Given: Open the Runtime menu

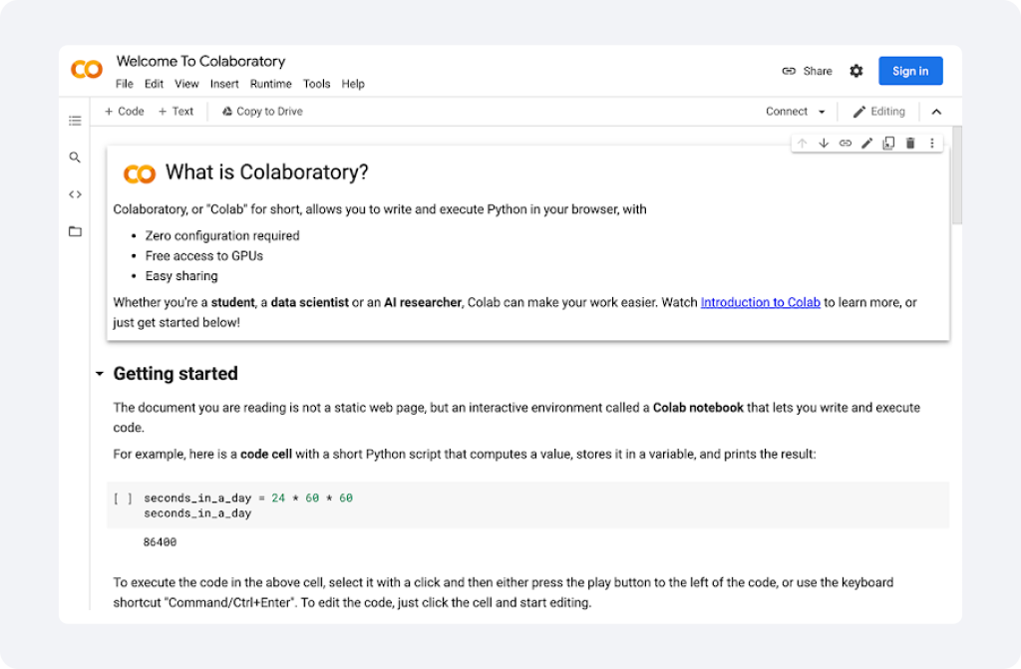Looking at the screenshot, I should coord(271,84).
